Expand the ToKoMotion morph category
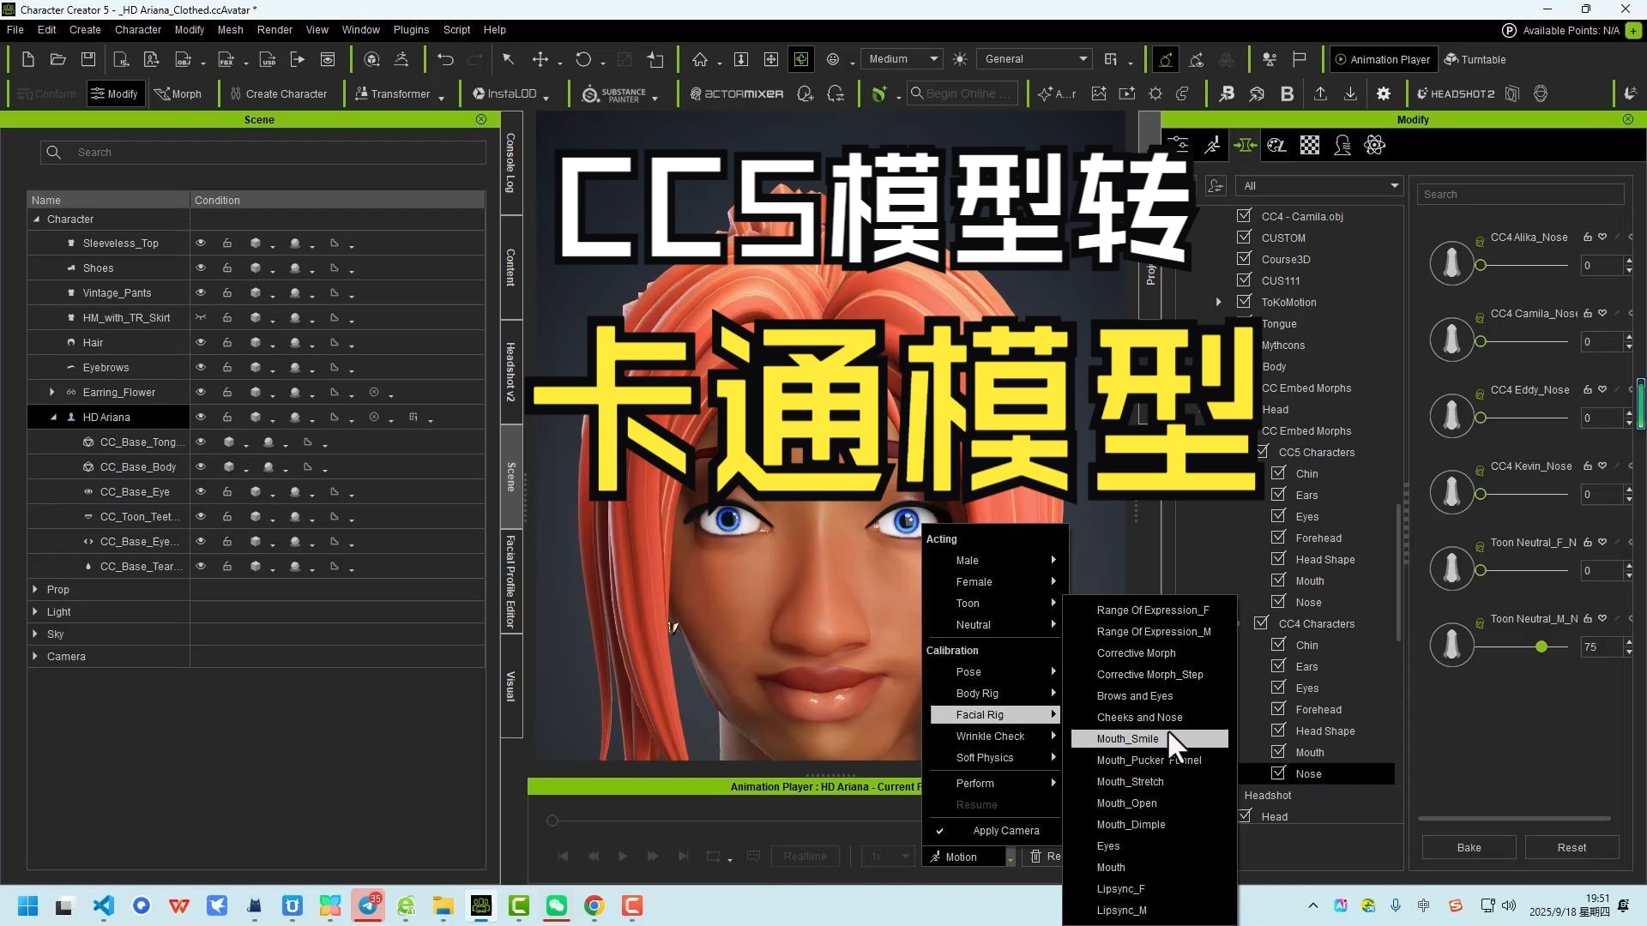This screenshot has width=1647, height=926. coord(1218,302)
